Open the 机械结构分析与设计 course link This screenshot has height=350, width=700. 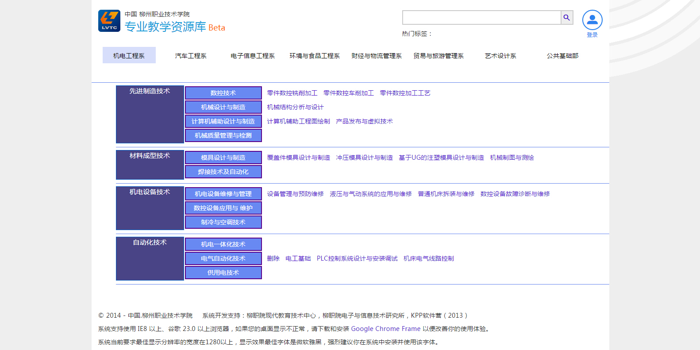coord(295,107)
